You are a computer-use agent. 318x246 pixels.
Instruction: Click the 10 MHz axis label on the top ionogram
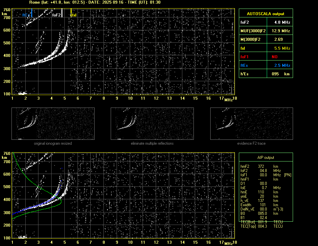click(130, 98)
